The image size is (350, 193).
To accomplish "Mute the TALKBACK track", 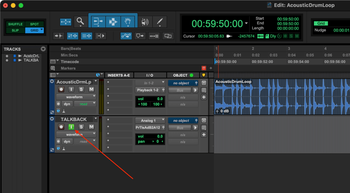I will (x=91, y=127).
